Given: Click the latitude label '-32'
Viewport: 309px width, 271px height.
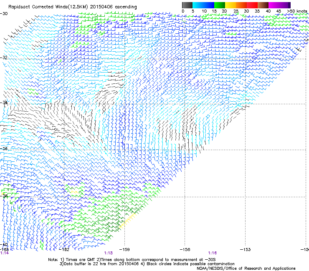Looking at the screenshot, I should (x=4, y=58).
